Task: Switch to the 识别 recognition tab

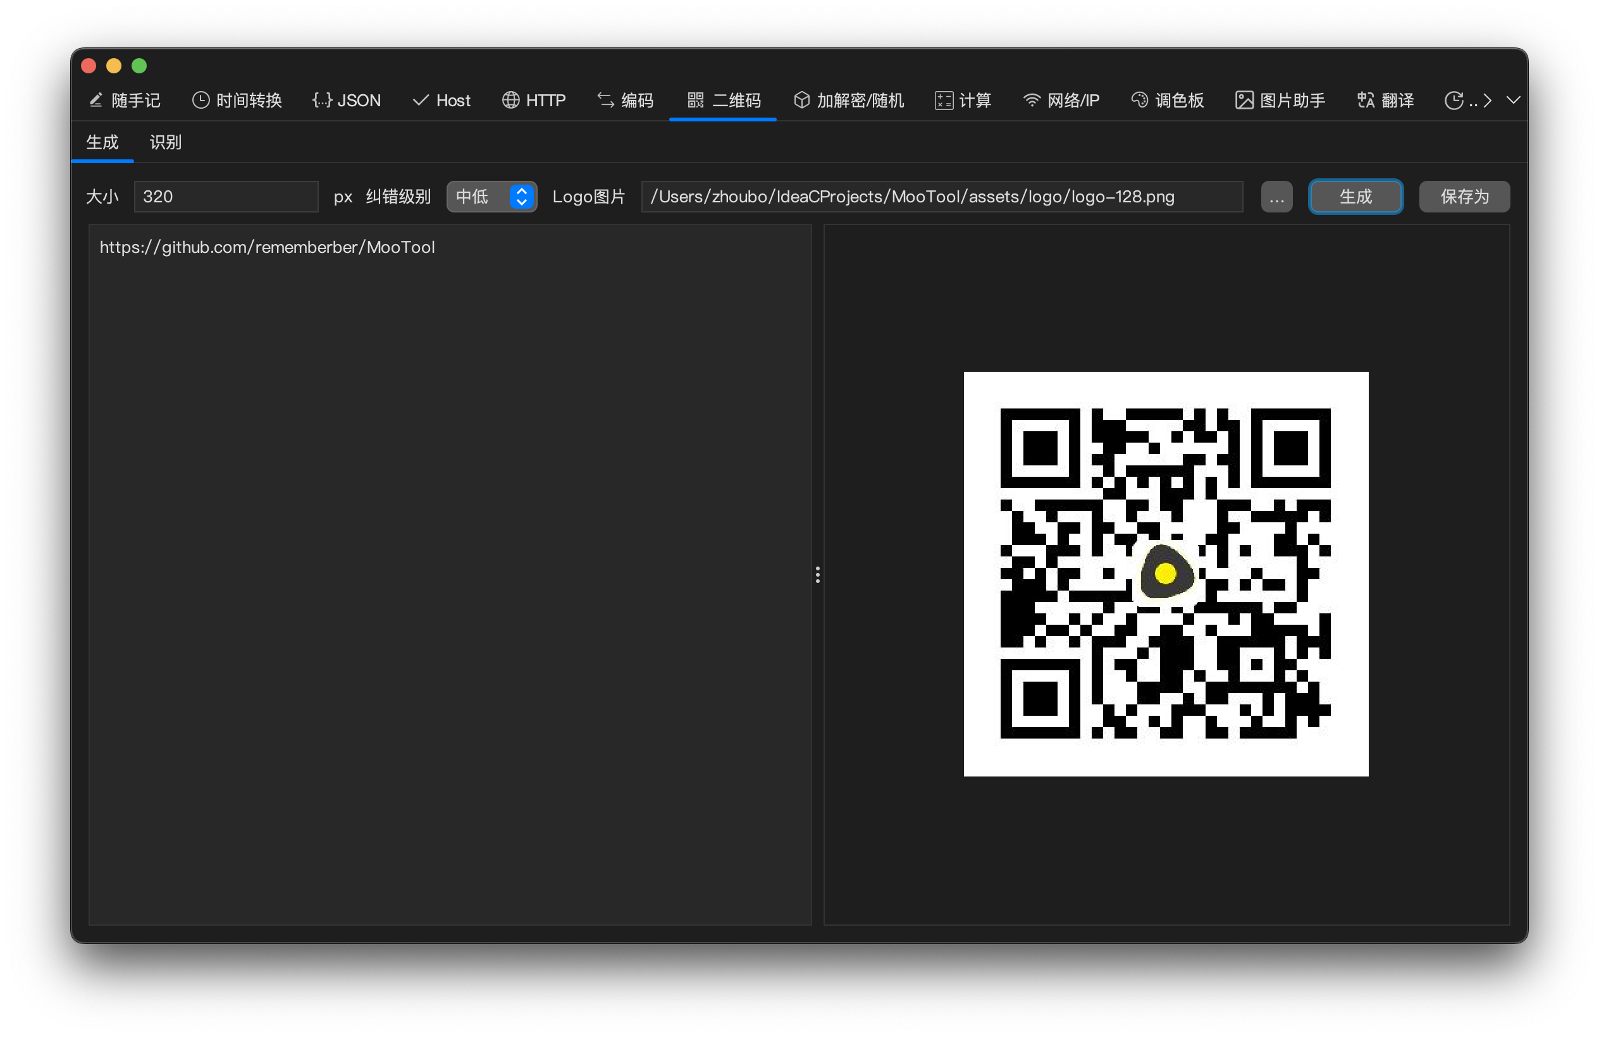Action: coord(164,142)
